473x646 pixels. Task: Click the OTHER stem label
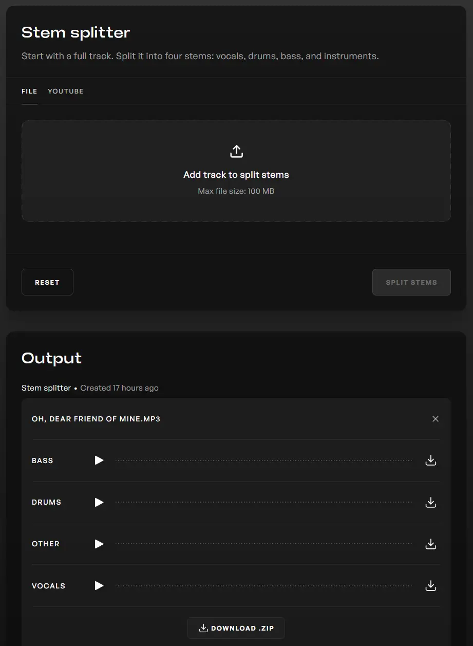coord(46,544)
